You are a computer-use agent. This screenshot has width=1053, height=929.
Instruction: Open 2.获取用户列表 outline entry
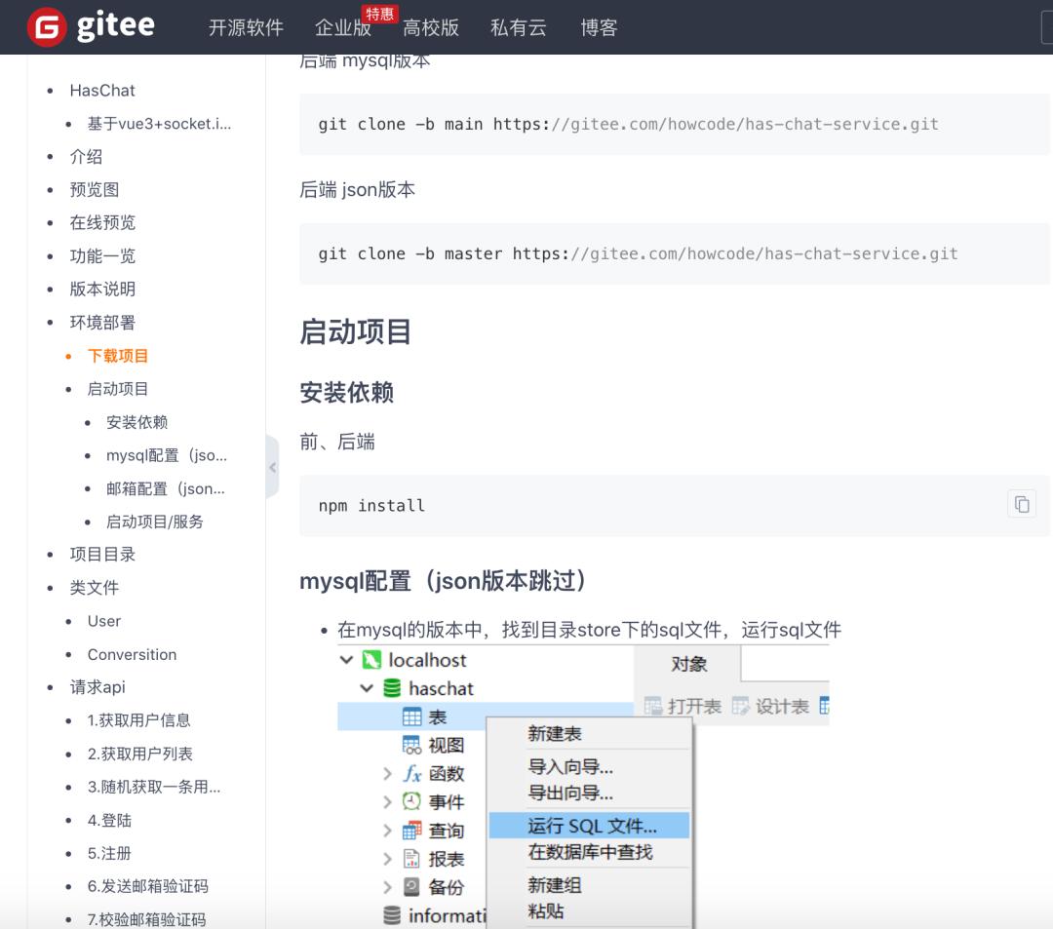pyautogui.click(x=139, y=754)
